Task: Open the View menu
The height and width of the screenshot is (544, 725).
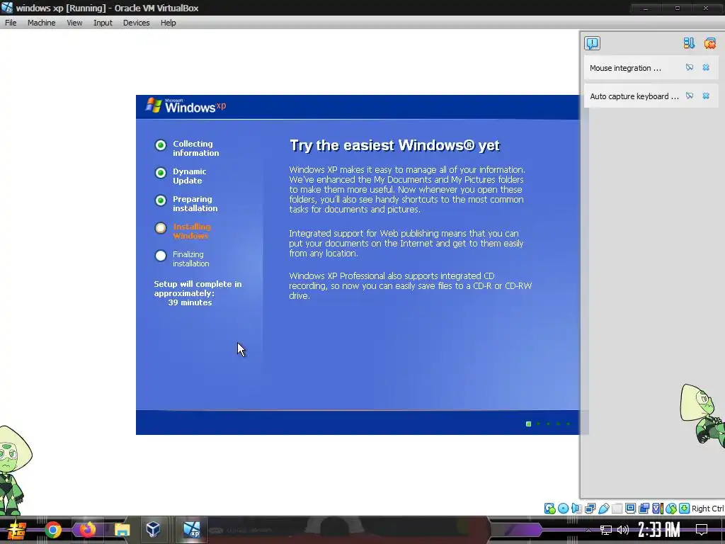Action: coord(74,23)
